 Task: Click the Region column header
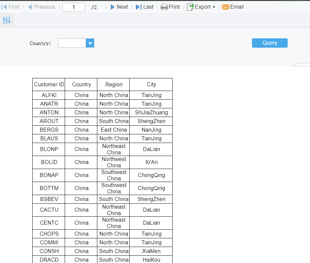point(113,84)
